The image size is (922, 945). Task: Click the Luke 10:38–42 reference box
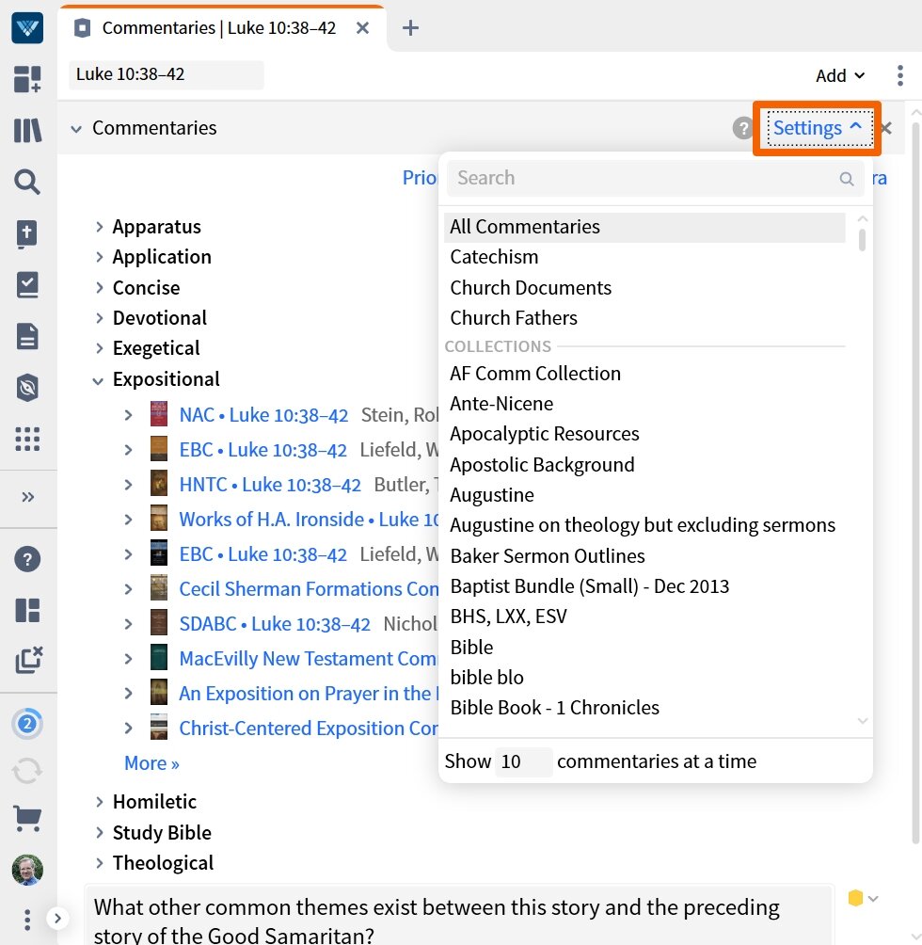[167, 74]
